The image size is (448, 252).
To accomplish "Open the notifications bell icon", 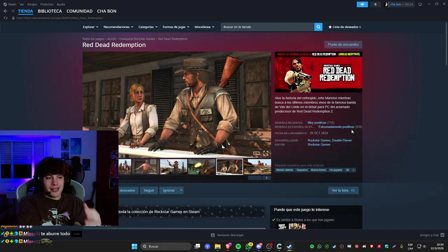I will point(376,4).
